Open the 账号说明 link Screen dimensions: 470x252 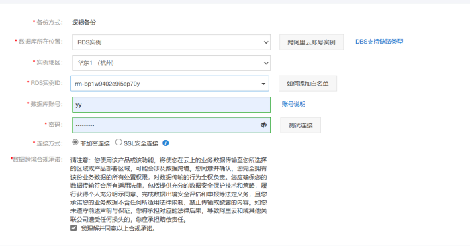tap(294, 104)
